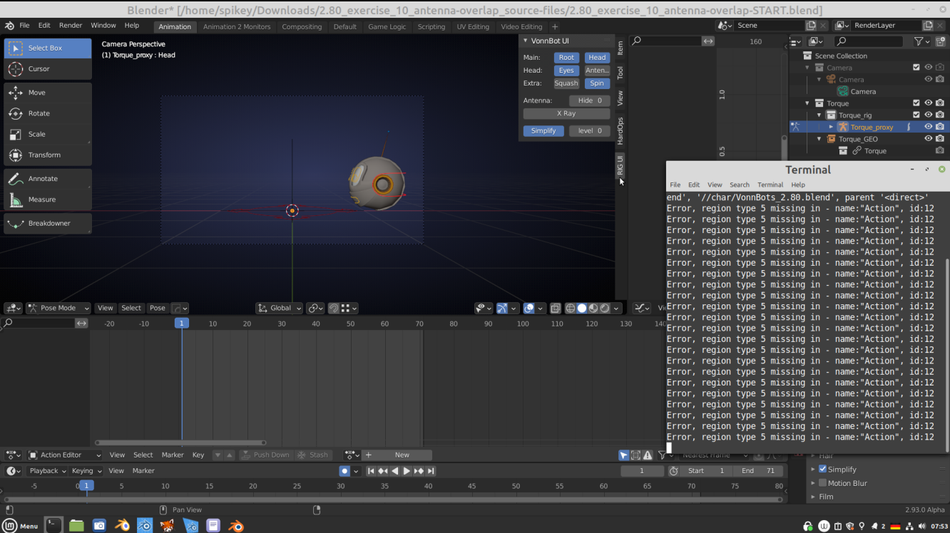Open the Pose Mode dropdown
Screen dimensions: 950x533
click(x=58, y=308)
